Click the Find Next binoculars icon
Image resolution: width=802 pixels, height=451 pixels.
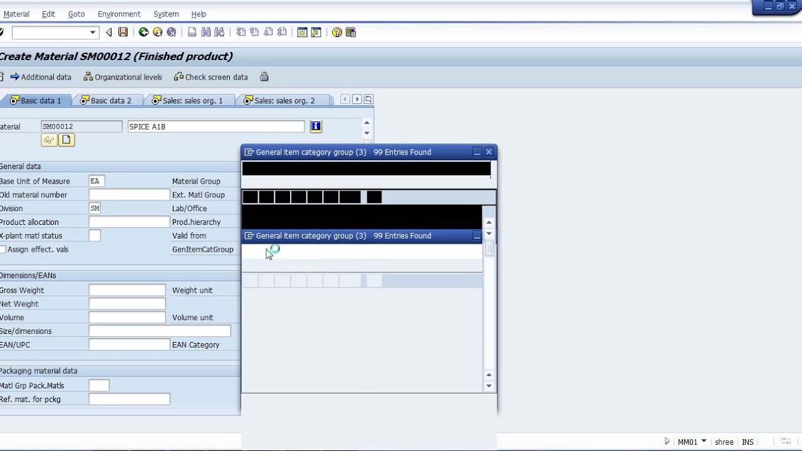click(219, 32)
